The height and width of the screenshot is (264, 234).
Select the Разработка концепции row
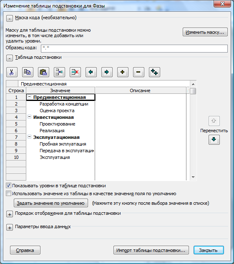coord(60,104)
